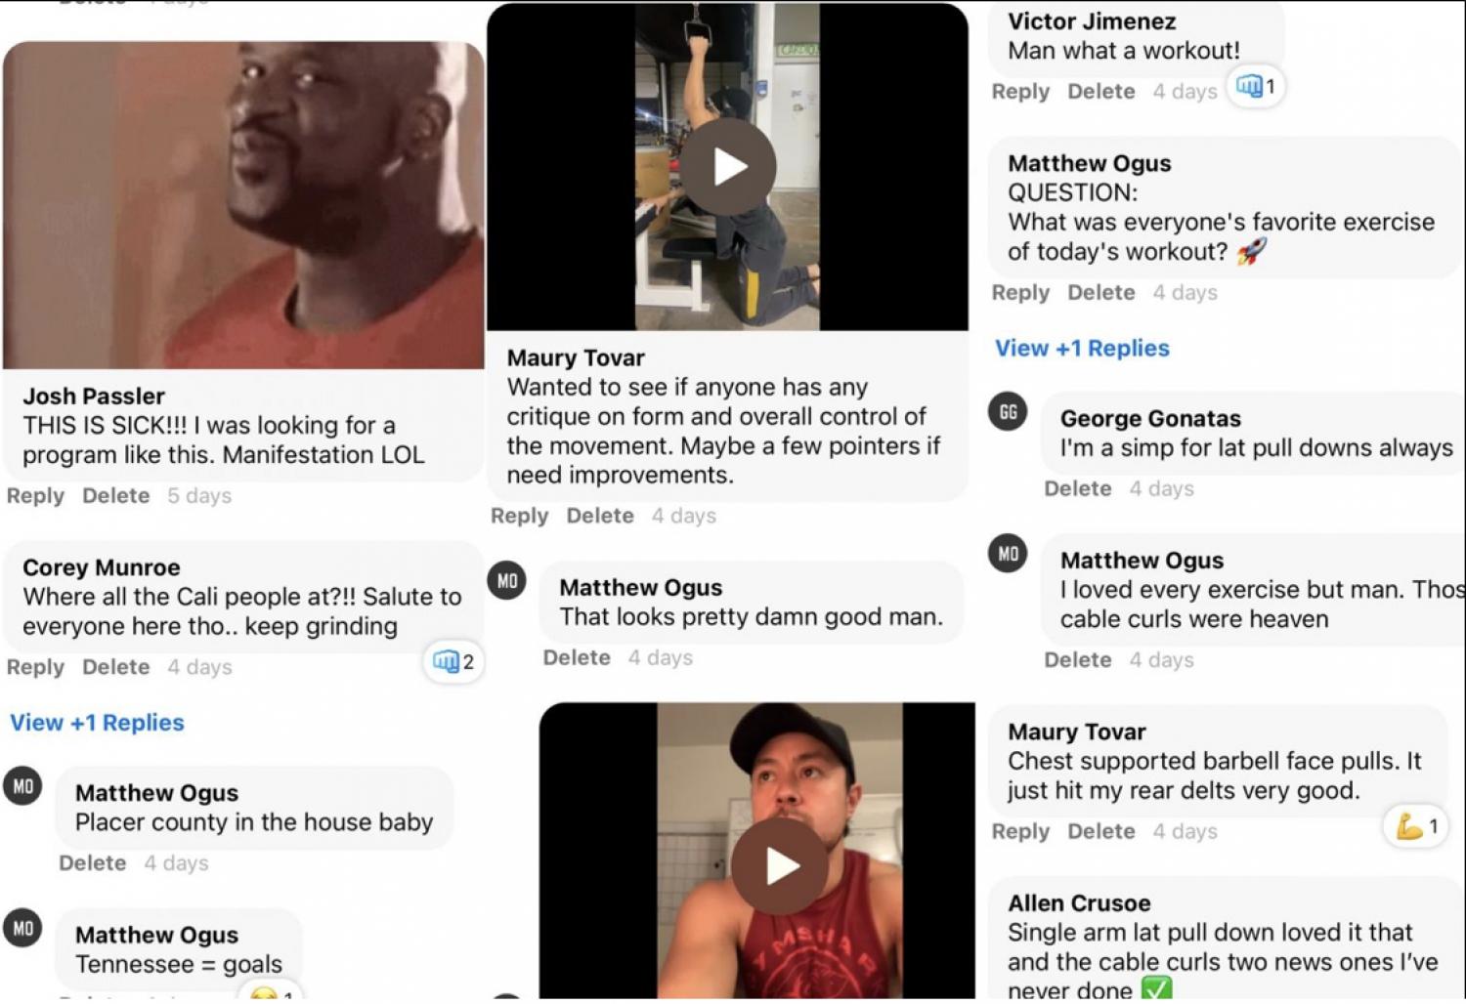
Task: Click fist-bump reaction on Victor Jimenez's comment
Action: tap(1255, 87)
